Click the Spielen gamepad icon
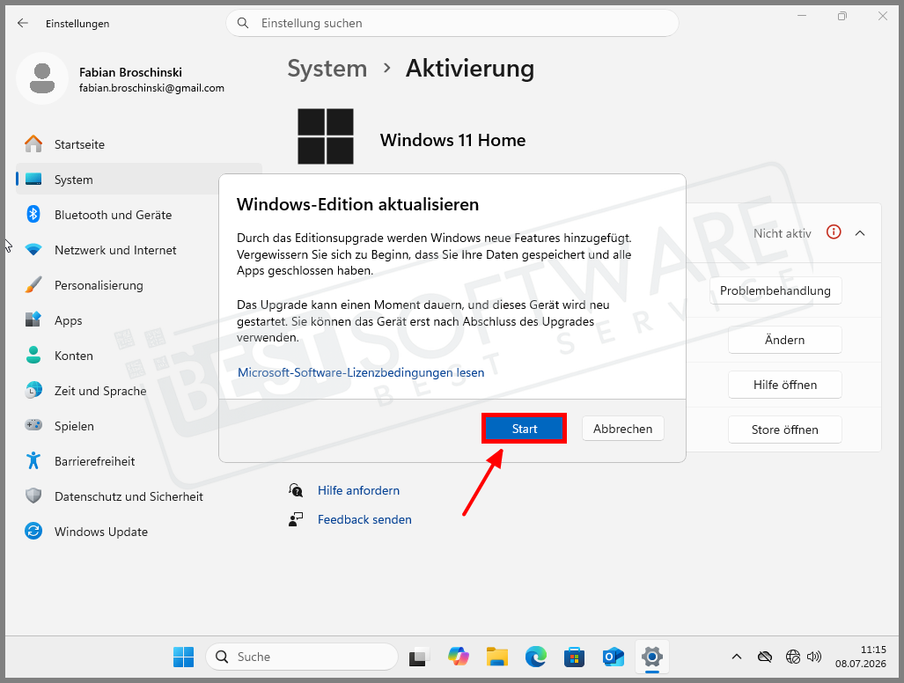The height and width of the screenshot is (683, 904). [x=33, y=425]
